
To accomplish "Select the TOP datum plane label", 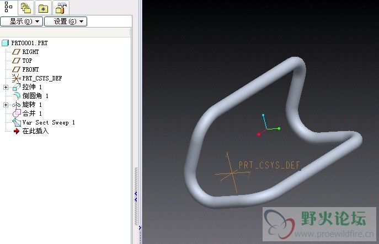I will (27, 61).
